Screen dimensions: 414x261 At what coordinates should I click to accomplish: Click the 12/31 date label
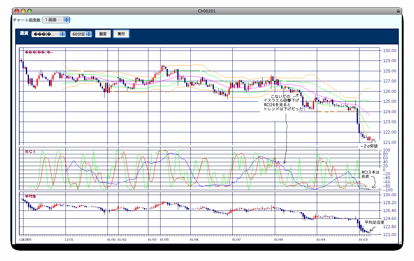69,240
